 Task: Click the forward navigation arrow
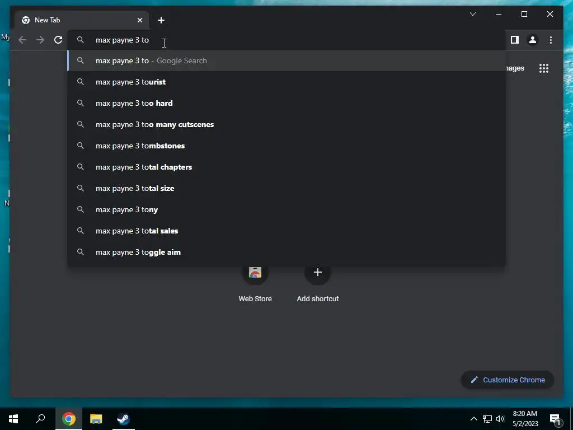[x=40, y=40]
